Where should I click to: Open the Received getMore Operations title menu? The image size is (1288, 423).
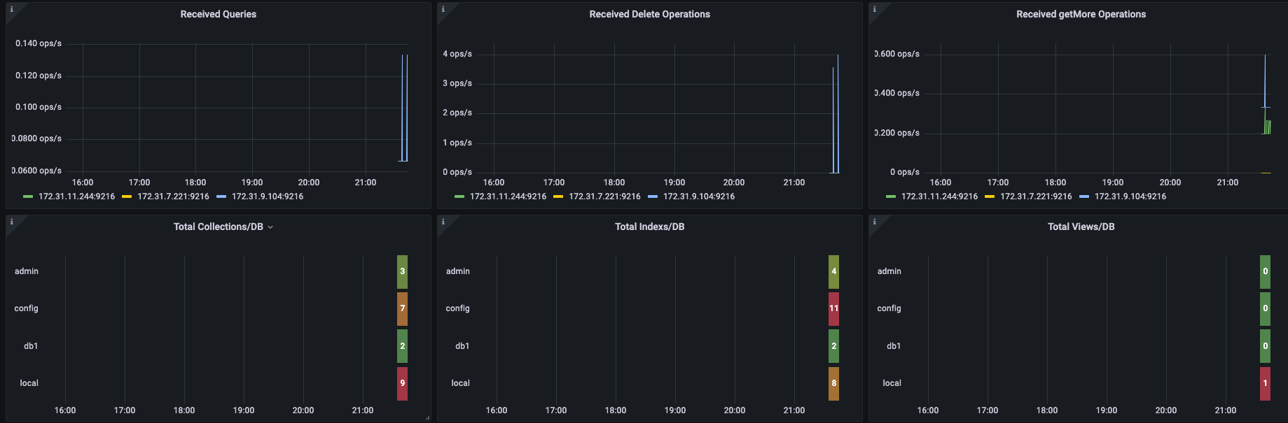[1081, 14]
